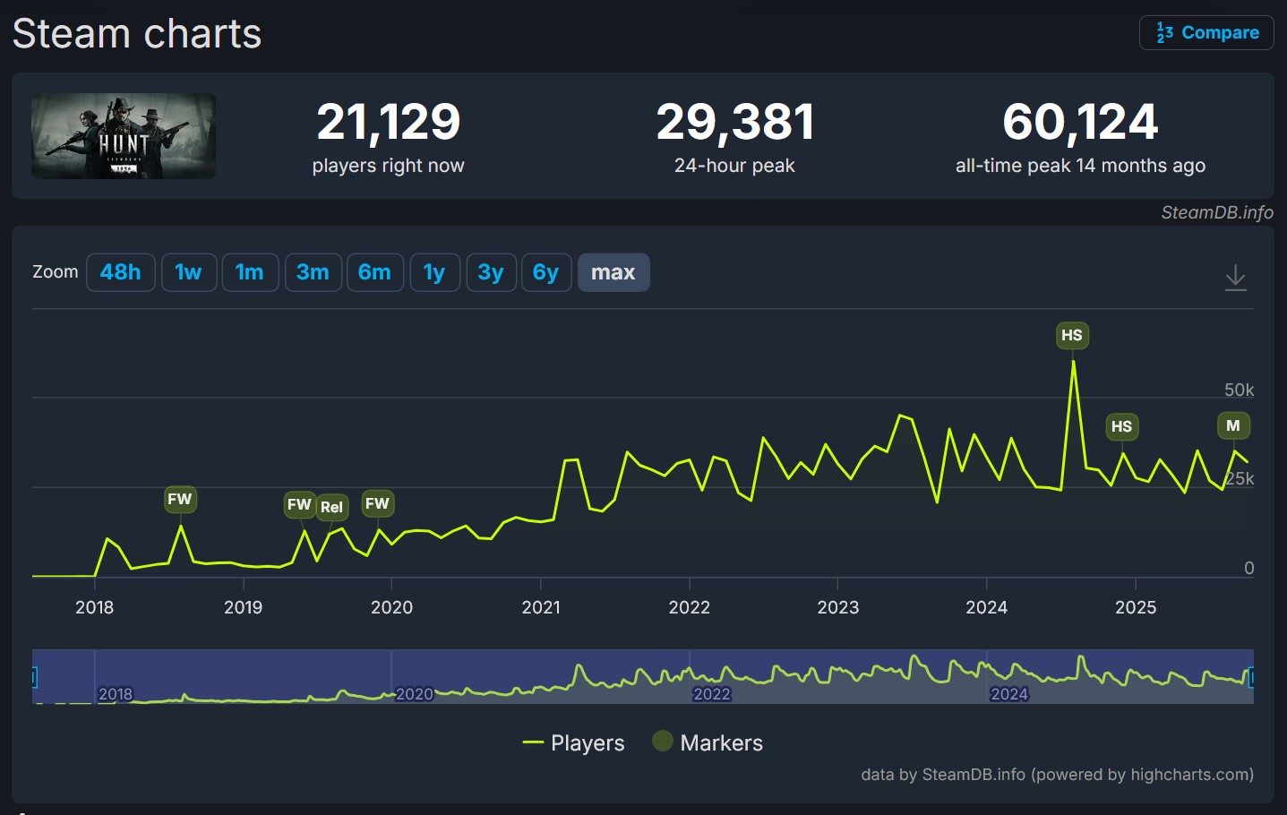
Task: Switch zoom to 1y
Action: (434, 272)
